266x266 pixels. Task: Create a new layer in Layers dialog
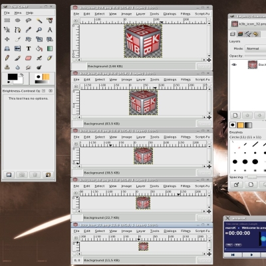coord(235,115)
